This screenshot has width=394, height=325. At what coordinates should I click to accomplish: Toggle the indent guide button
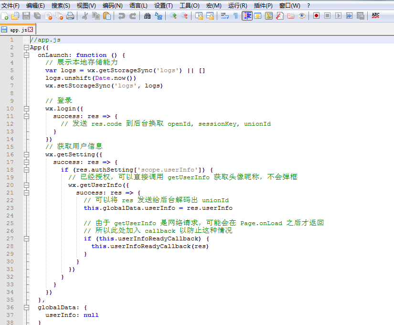coord(247,16)
